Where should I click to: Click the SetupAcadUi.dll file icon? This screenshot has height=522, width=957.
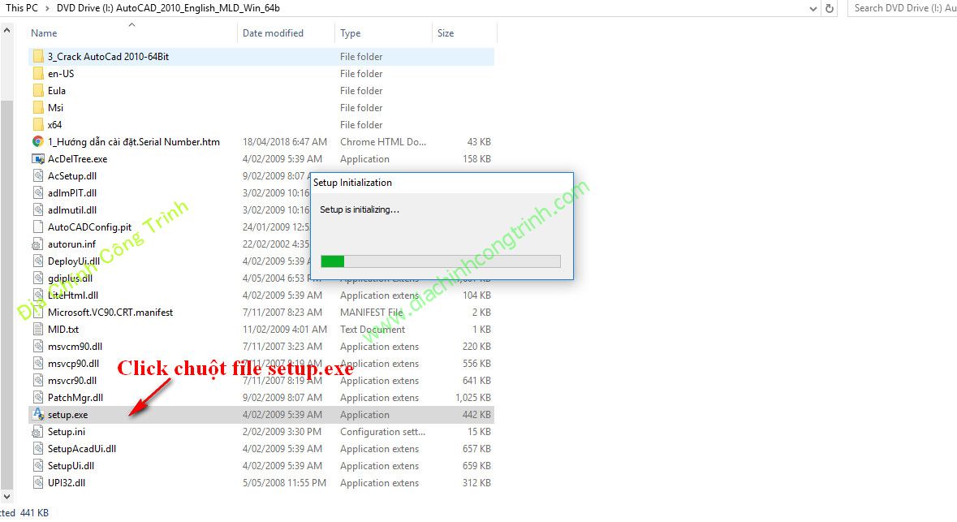(38, 449)
